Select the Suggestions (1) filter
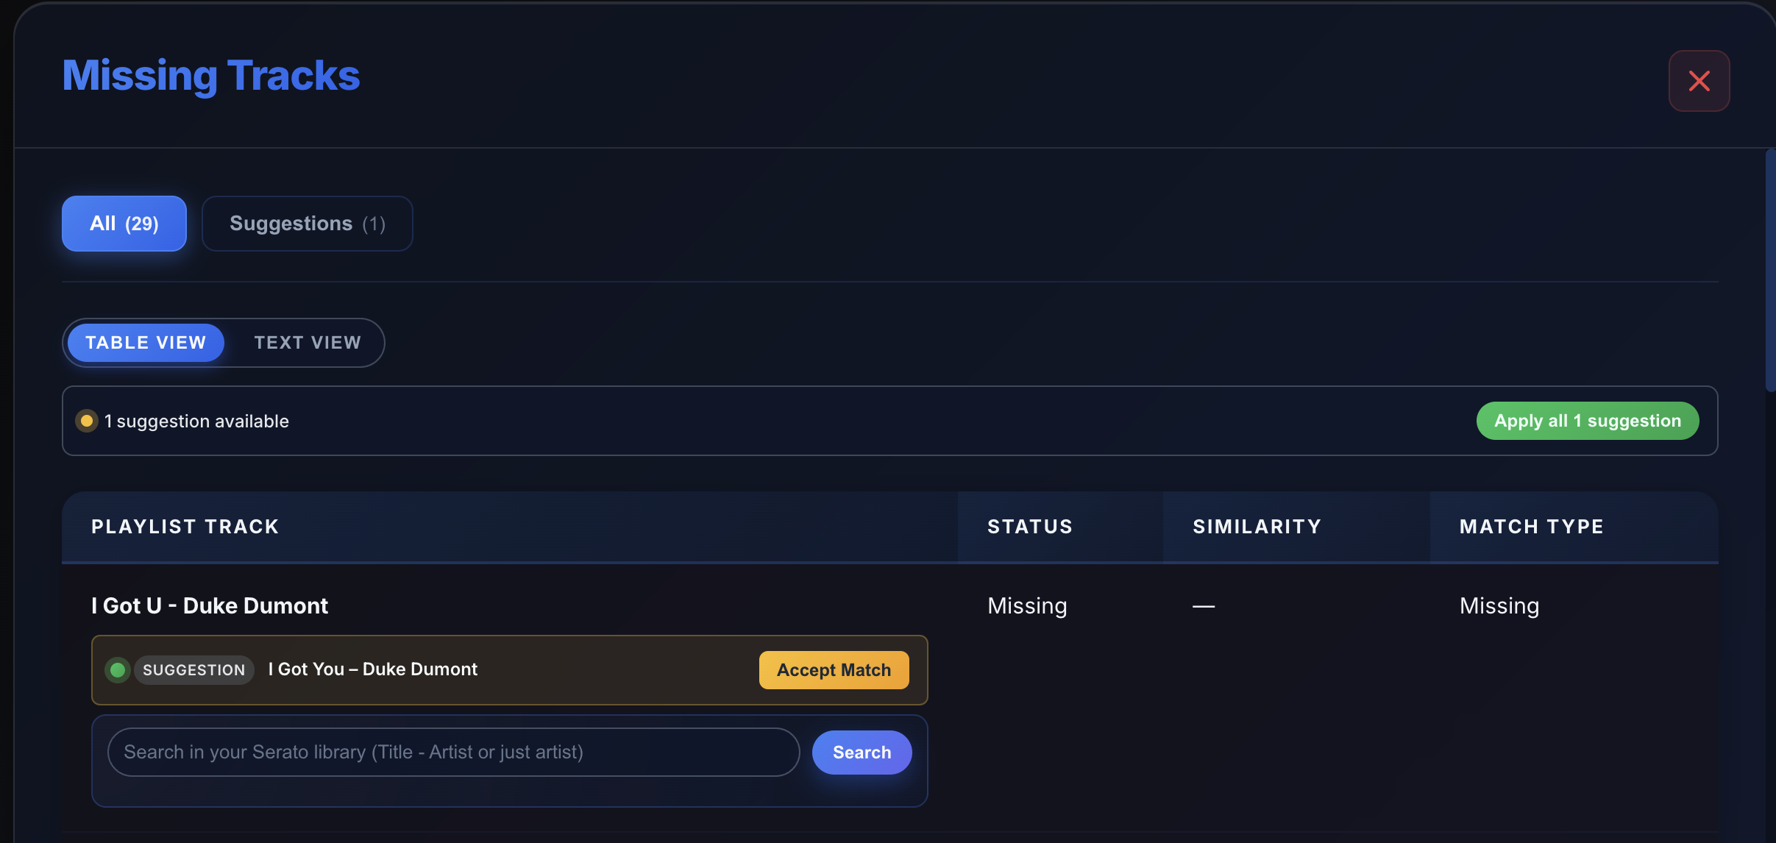 tap(307, 224)
